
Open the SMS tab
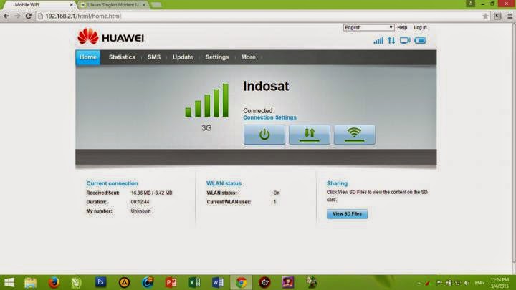pos(154,57)
